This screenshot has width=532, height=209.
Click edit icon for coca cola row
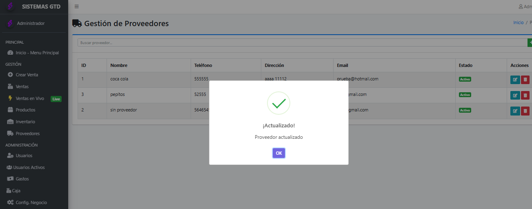click(x=515, y=80)
